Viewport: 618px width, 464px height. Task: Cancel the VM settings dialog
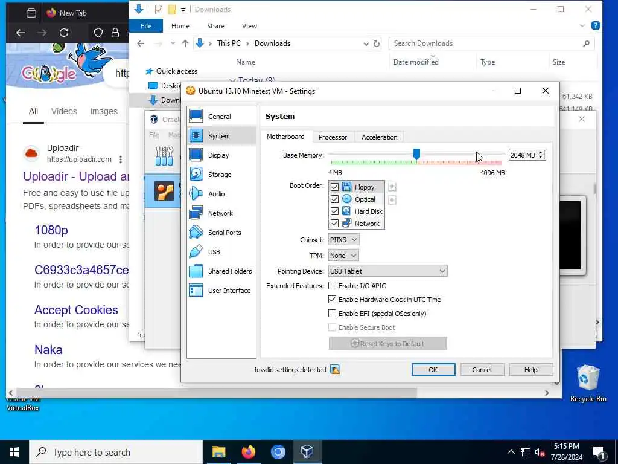point(482,370)
